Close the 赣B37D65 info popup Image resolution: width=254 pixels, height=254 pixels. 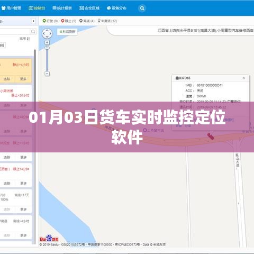point(244,78)
